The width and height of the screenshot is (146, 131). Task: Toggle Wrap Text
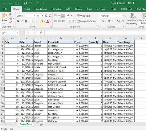pos(83,16)
